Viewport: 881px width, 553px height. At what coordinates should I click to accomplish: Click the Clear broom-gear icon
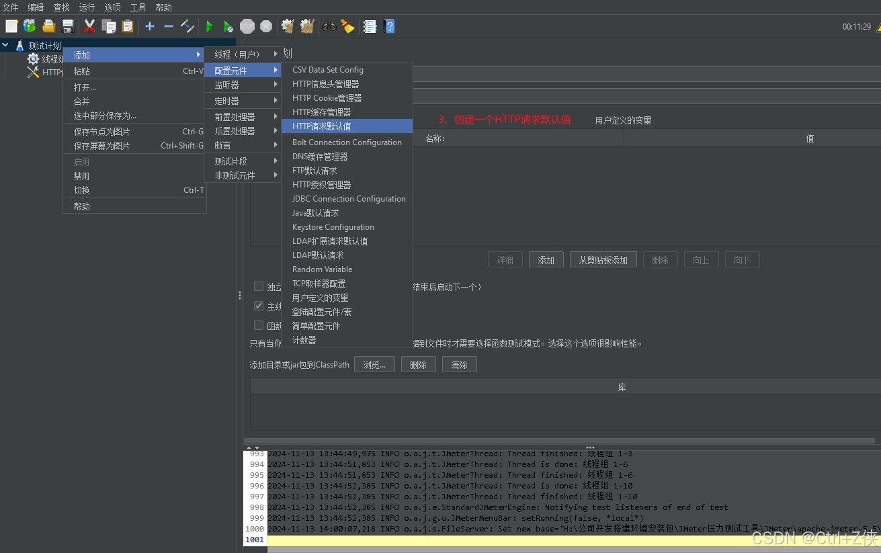(x=288, y=26)
